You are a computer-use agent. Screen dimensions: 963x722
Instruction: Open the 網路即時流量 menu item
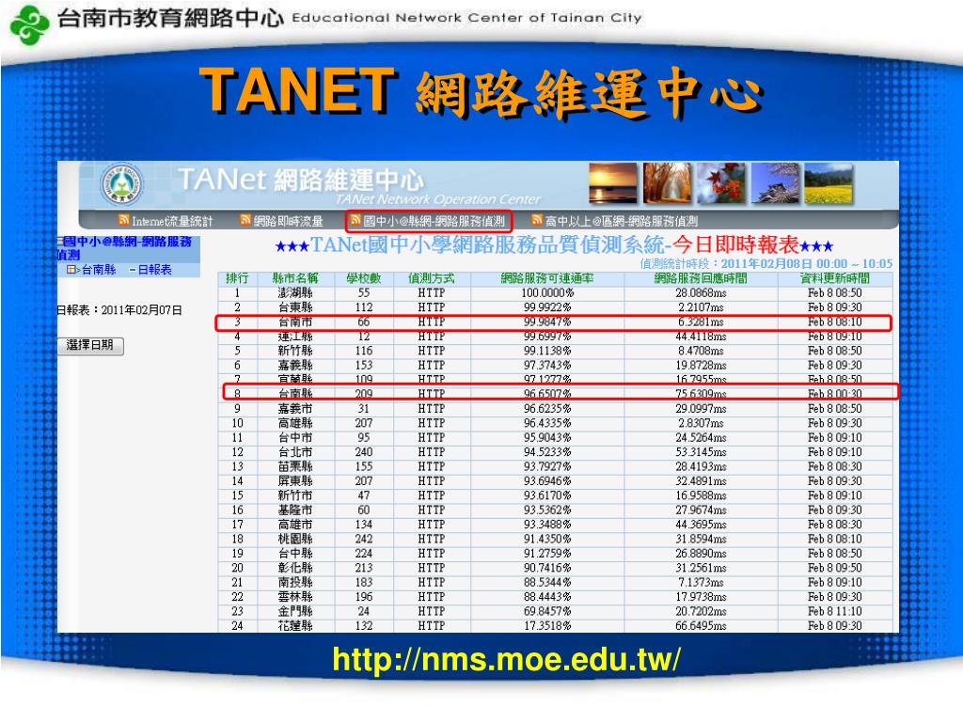click(x=288, y=221)
